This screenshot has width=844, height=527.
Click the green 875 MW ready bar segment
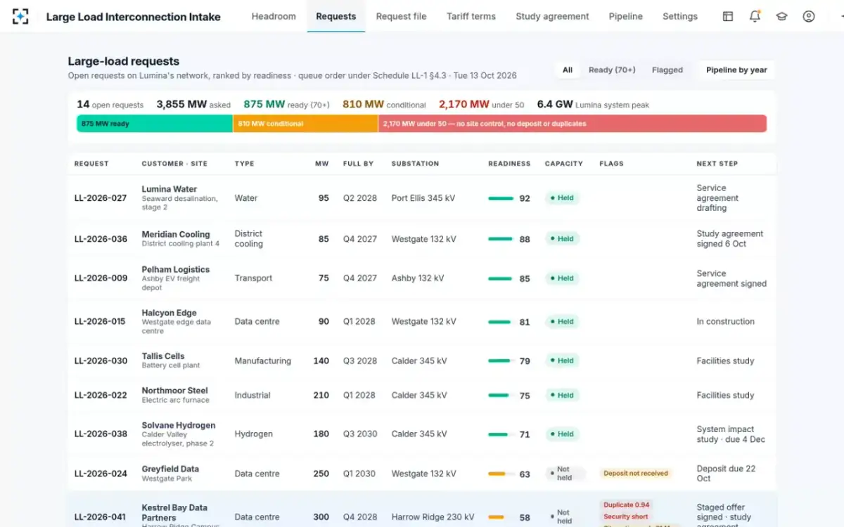pos(155,124)
